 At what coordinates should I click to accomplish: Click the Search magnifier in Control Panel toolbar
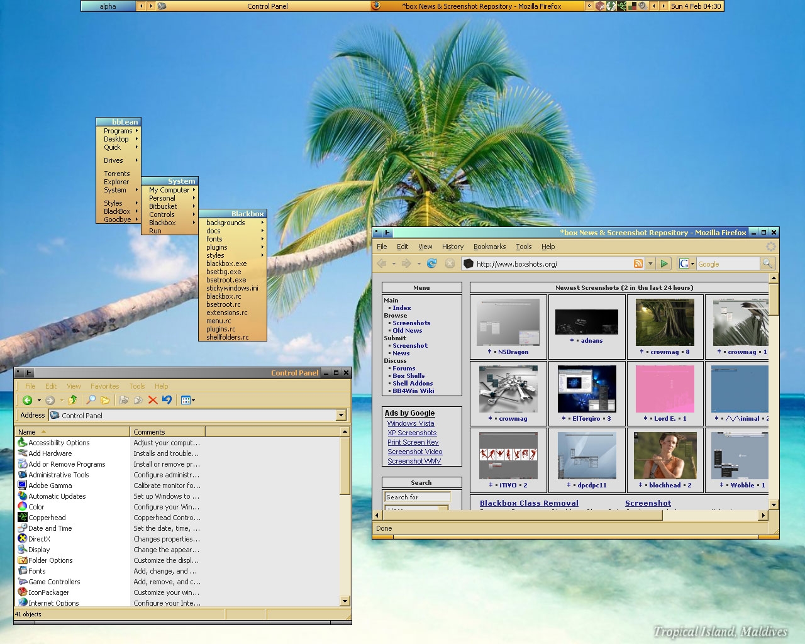click(x=91, y=400)
